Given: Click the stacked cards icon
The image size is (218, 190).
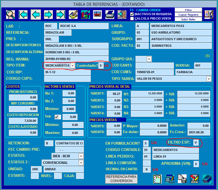Looking at the screenshot, I should click(x=207, y=179).
